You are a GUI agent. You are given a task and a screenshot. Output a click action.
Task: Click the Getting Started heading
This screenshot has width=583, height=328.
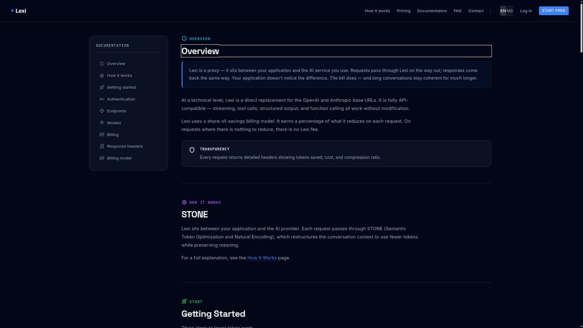click(x=213, y=314)
